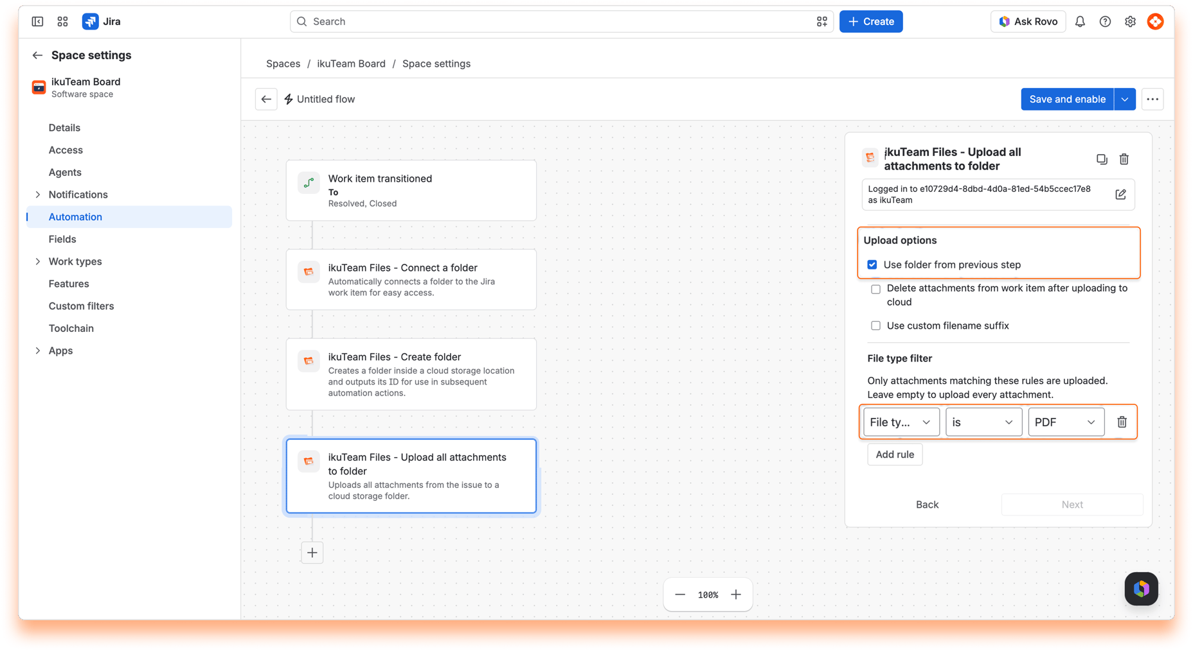Click the Create button

[871, 21]
